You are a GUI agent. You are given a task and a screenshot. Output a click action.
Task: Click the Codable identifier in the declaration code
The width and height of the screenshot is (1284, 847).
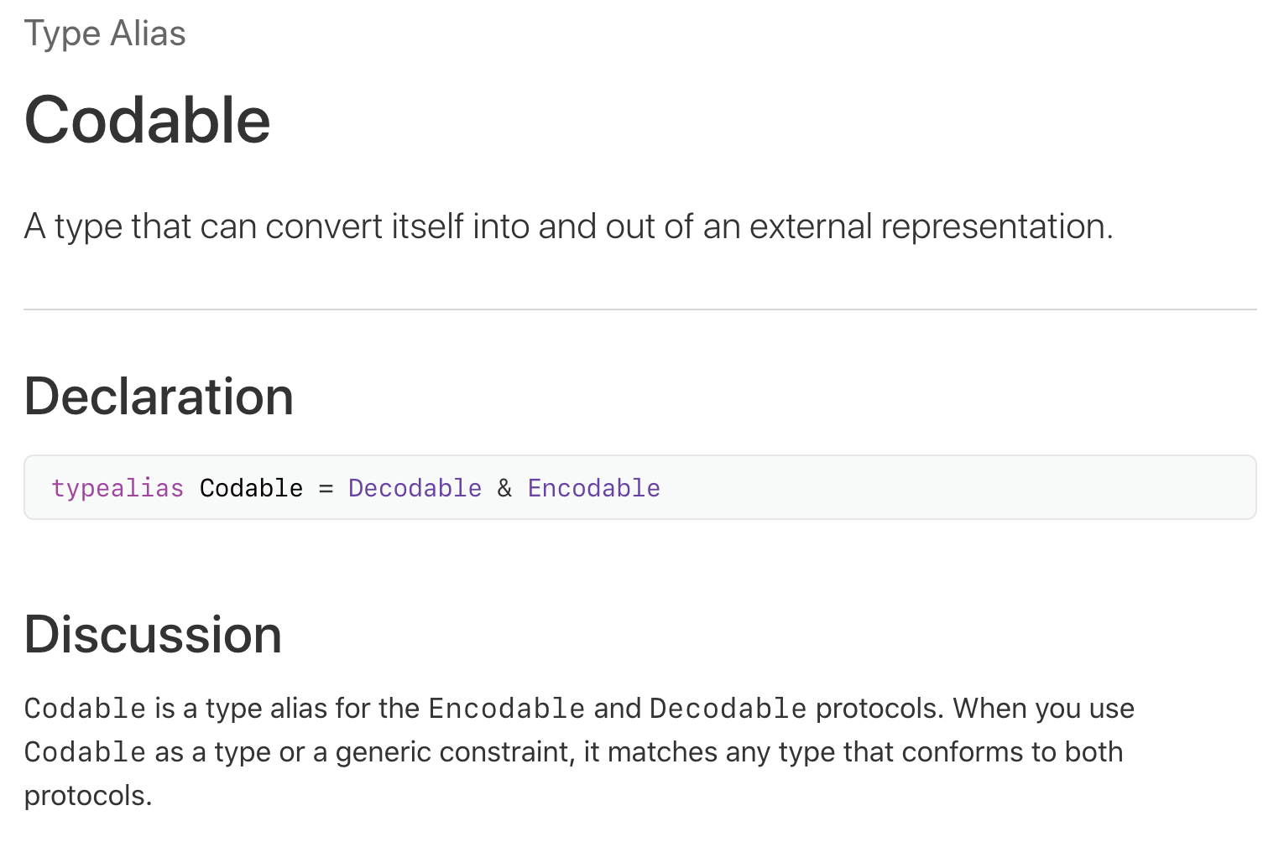[251, 488]
